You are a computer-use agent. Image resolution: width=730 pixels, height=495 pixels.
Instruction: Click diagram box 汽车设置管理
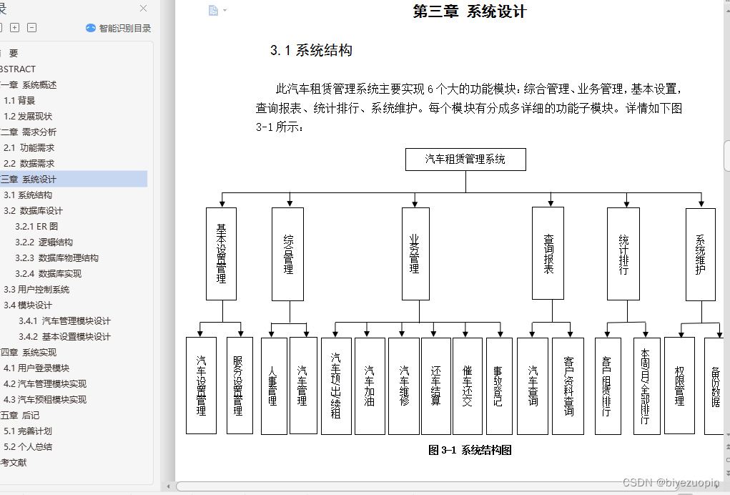click(201, 386)
